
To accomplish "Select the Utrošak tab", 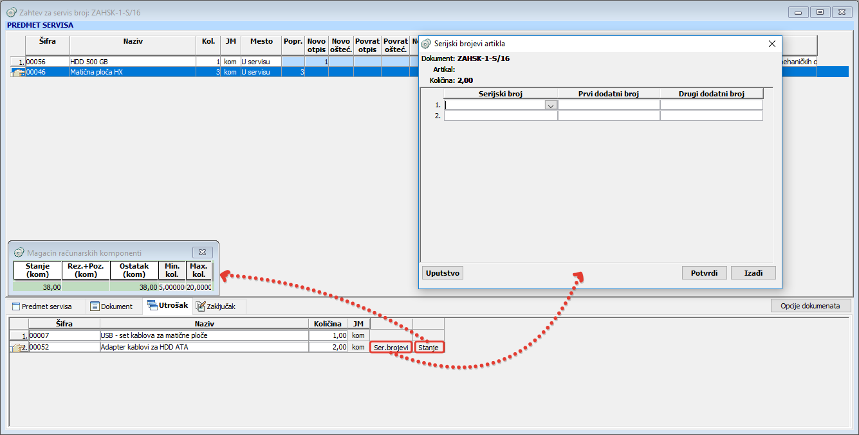I will pos(167,306).
